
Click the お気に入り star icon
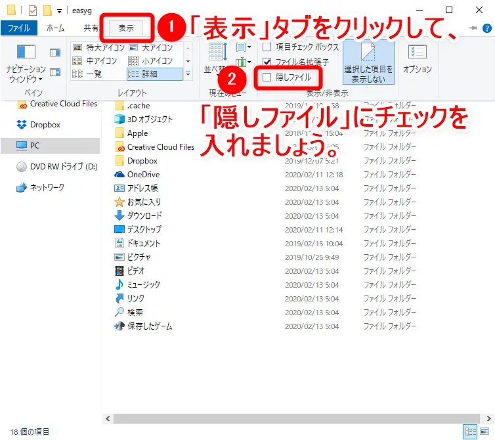[x=119, y=202]
